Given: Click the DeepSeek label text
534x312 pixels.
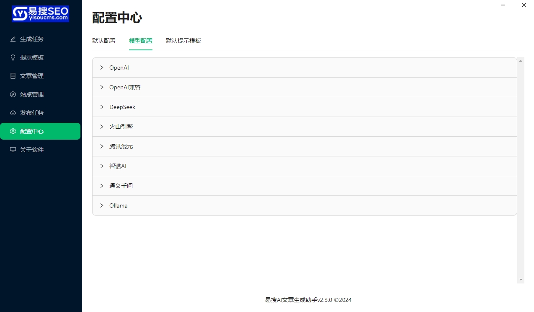Looking at the screenshot, I should click(122, 107).
